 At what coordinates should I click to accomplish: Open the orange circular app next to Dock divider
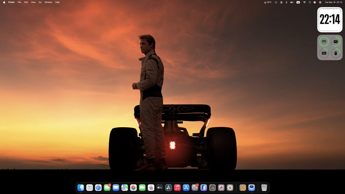pos(230,188)
